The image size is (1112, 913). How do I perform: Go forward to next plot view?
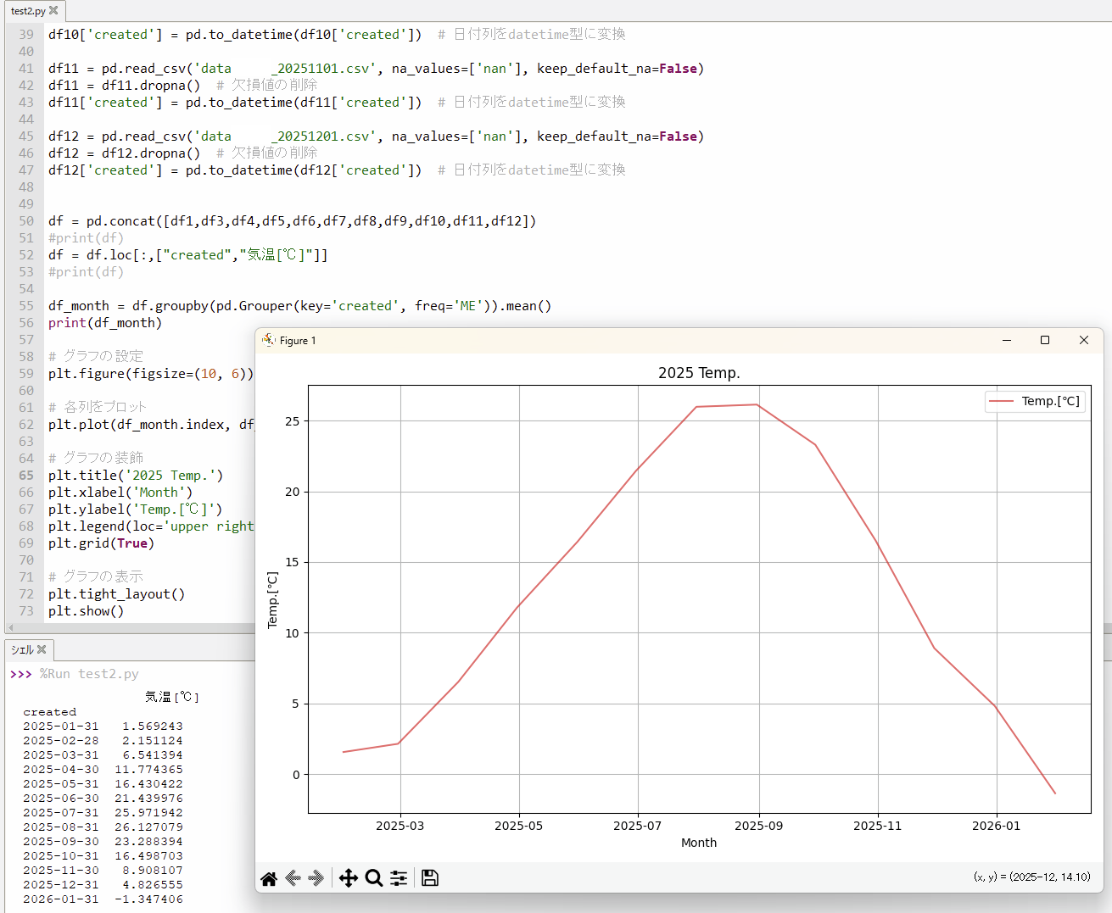316,878
